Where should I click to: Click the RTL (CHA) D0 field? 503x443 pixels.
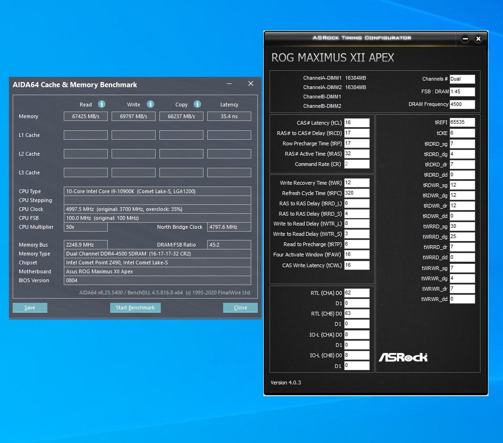click(357, 293)
